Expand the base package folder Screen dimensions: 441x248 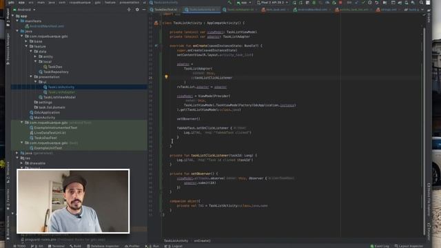[26, 41]
